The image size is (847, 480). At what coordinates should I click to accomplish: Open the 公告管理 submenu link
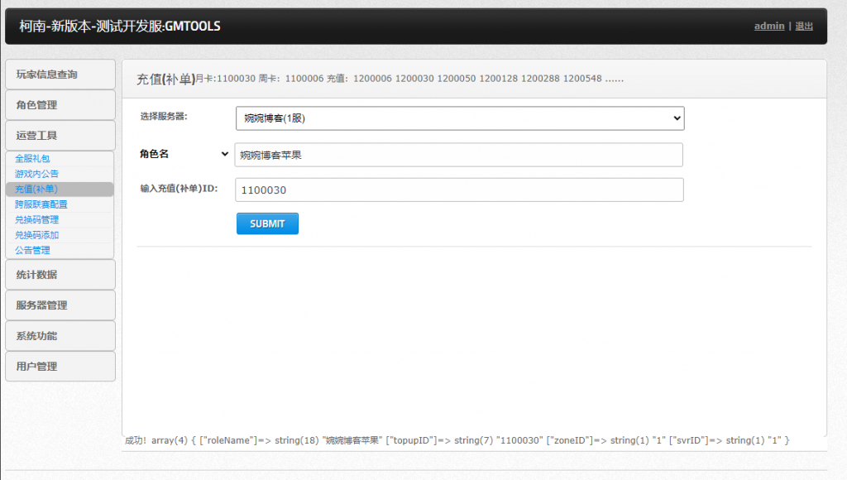coord(32,250)
